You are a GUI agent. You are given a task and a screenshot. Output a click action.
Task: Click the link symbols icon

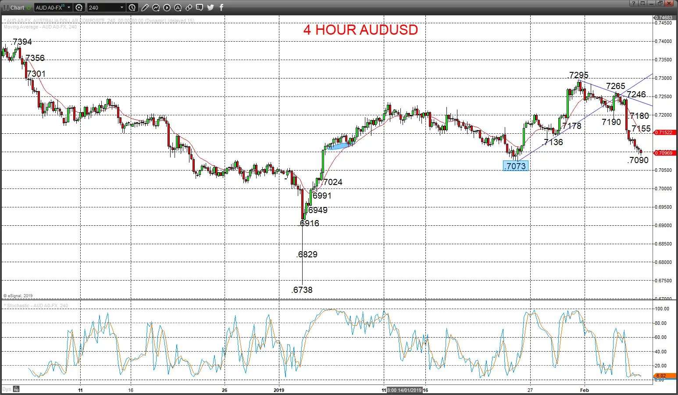click(189, 7)
